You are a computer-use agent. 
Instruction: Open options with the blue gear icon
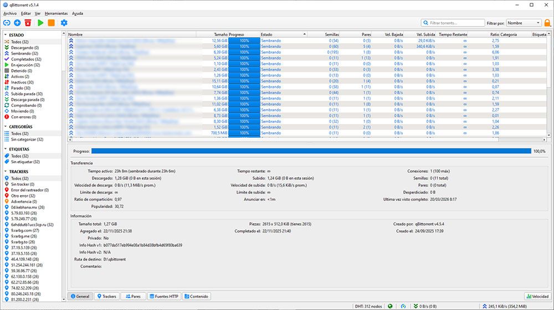pos(64,23)
